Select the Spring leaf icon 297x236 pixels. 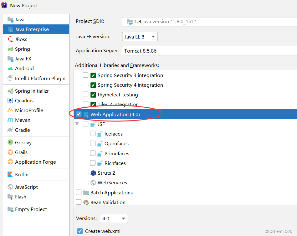point(10,49)
